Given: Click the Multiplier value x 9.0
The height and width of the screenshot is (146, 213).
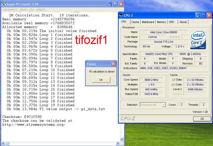Looking at the screenshot, I should pyautogui.click(x=151, y=84).
